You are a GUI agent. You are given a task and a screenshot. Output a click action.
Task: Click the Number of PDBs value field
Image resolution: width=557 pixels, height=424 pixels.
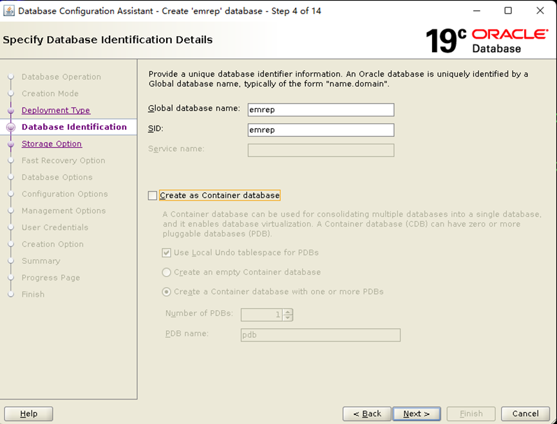tap(262, 315)
